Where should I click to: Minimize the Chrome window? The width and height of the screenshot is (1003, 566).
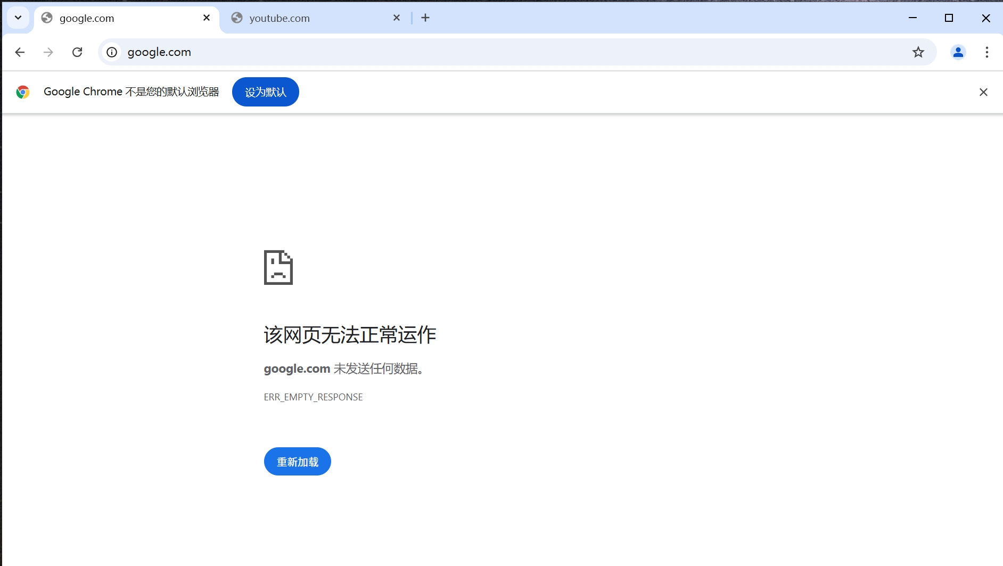coord(912,18)
